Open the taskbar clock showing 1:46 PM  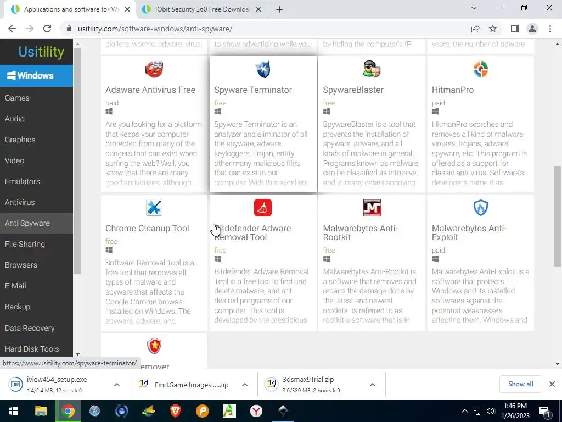[x=515, y=411]
